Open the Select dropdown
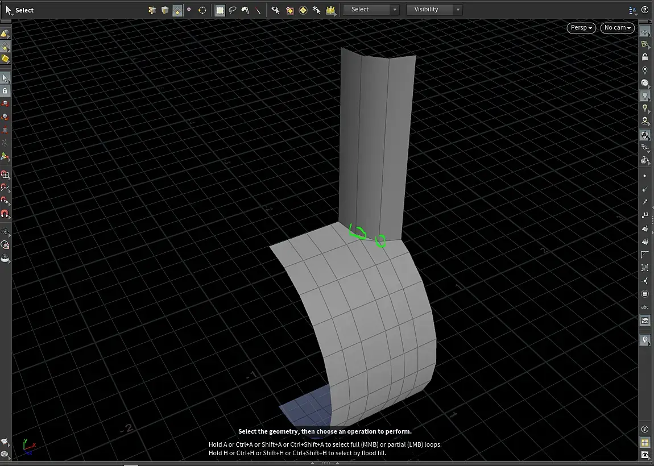Viewport: 654px width, 466px height. pyautogui.click(x=372, y=10)
